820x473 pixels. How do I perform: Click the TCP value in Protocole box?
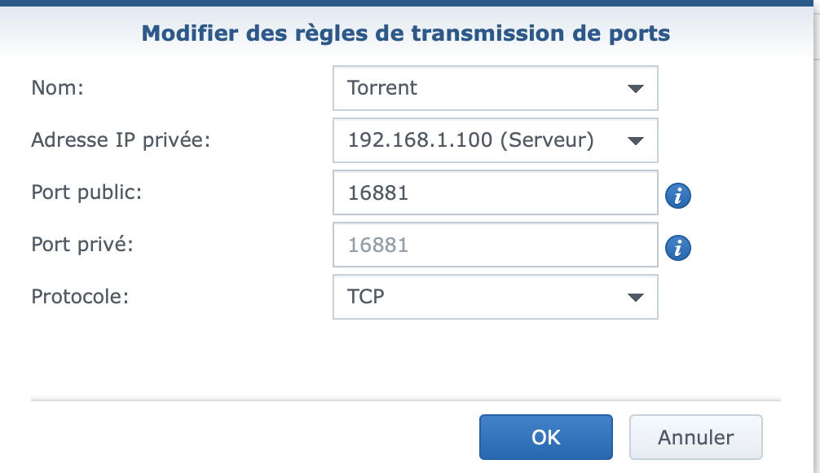[366, 297]
